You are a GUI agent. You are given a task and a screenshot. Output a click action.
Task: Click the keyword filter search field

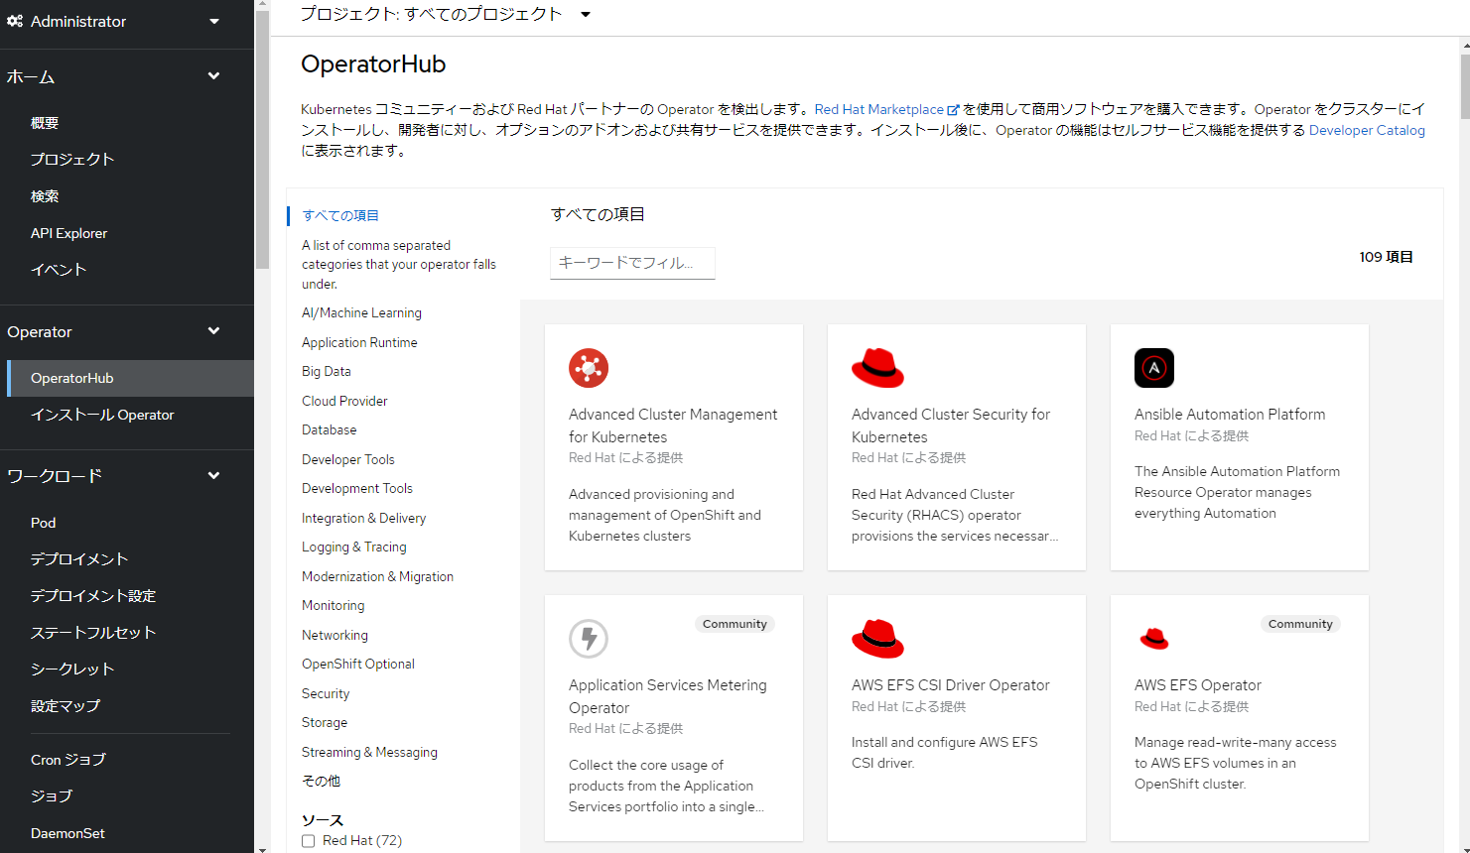[x=632, y=263]
